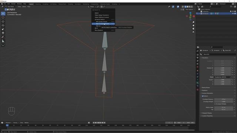
Task: Click the viewport navigation axis gizmo
Action: (x=190, y=16)
